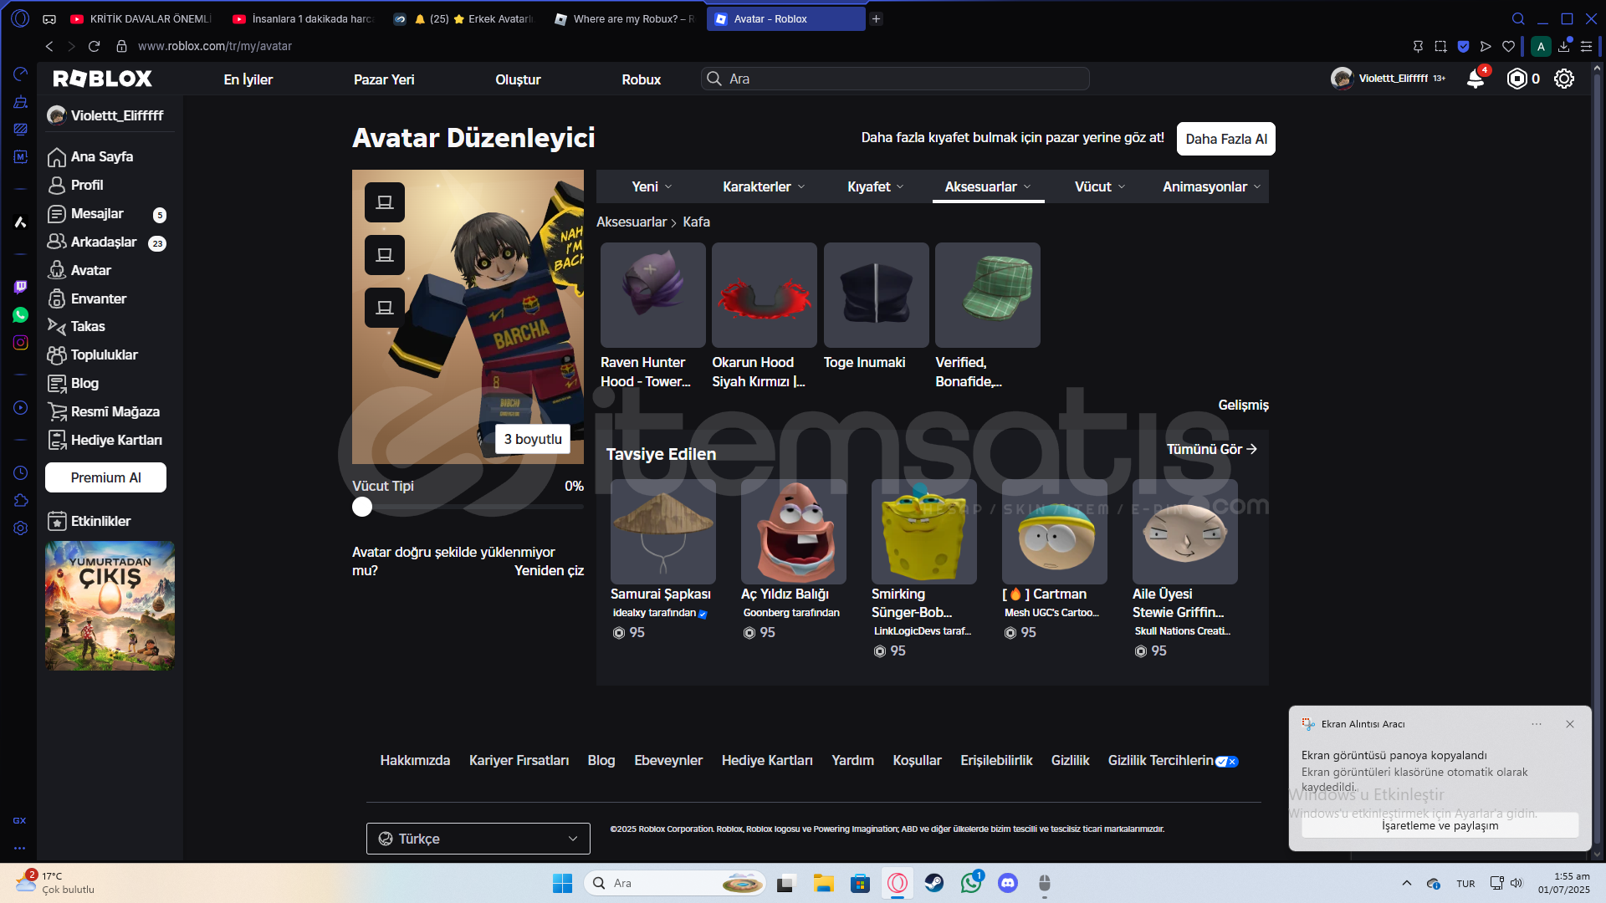The width and height of the screenshot is (1606, 903).
Task: Switch to the KRİTİK DAVALAR ÖNEMLİ browser tab
Action: click(141, 18)
